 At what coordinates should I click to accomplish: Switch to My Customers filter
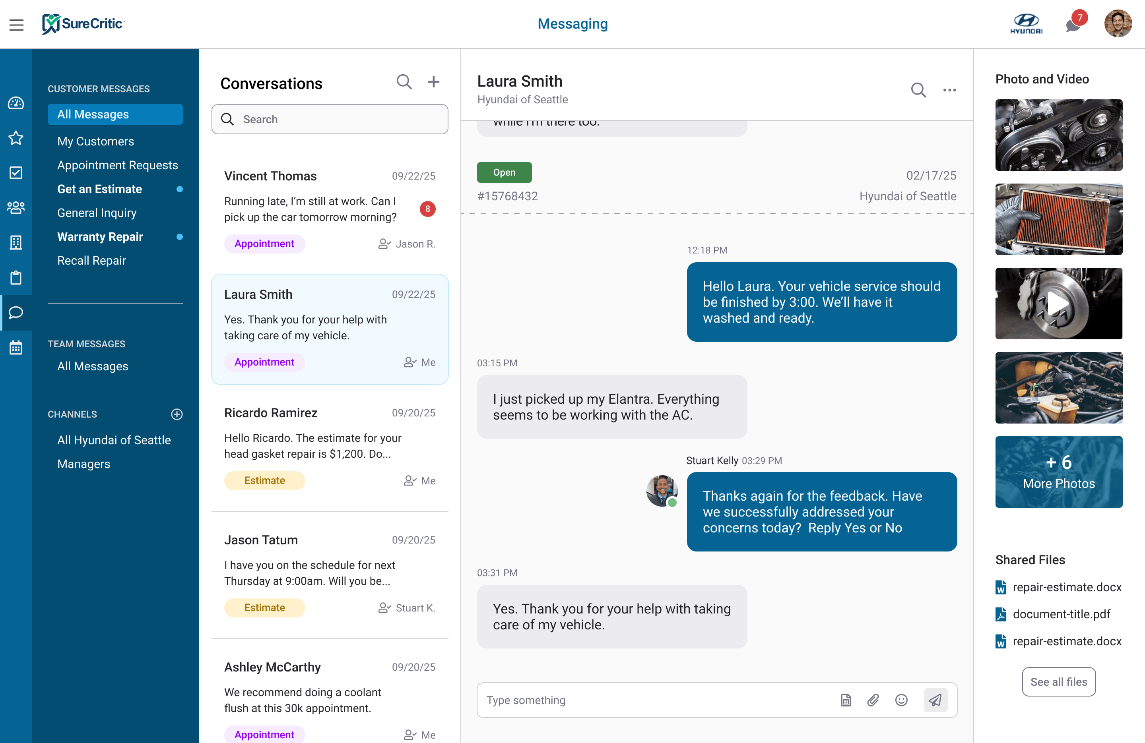click(x=95, y=141)
